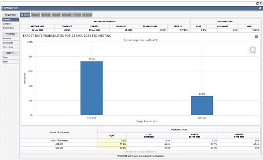Open the 20 Sep23 meeting tab
Image resolution: width=264 pixels, height=160 pixels.
[x=66, y=15]
